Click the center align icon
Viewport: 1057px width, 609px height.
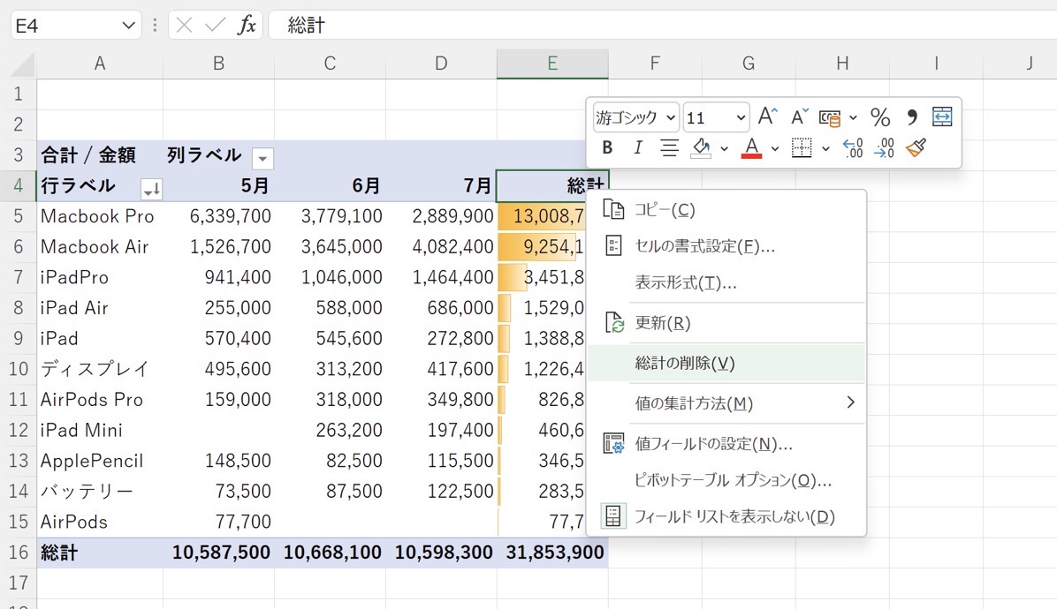[669, 147]
